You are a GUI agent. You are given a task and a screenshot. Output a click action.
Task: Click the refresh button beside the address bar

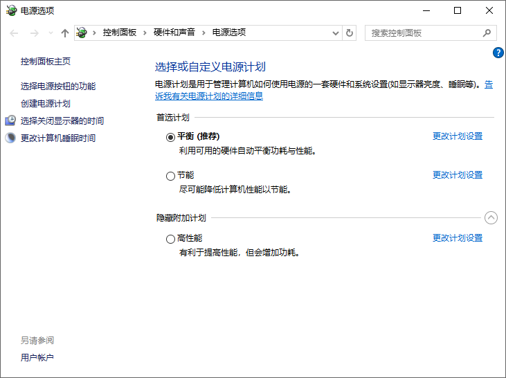click(350, 33)
